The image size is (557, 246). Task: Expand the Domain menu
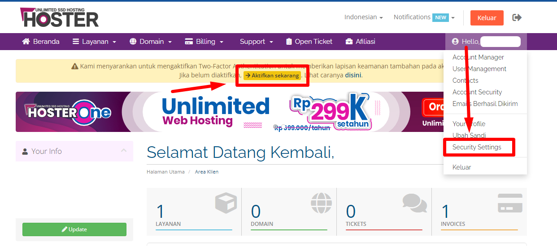(x=151, y=42)
